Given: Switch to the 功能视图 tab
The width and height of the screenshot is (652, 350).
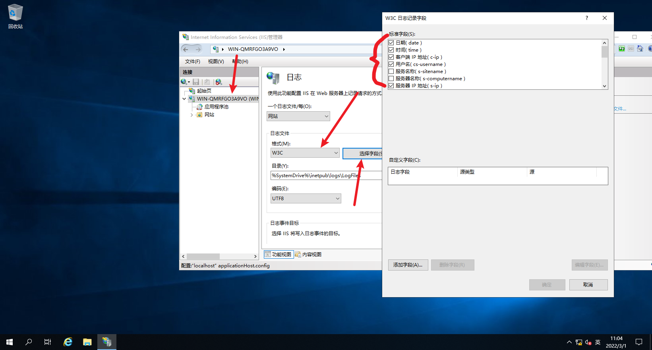Looking at the screenshot, I should [x=279, y=255].
